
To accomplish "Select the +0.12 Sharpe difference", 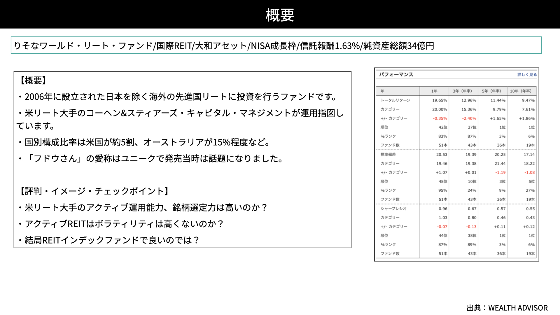I will point(529,227).
